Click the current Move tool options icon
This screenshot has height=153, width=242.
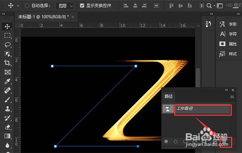(10, 6)
